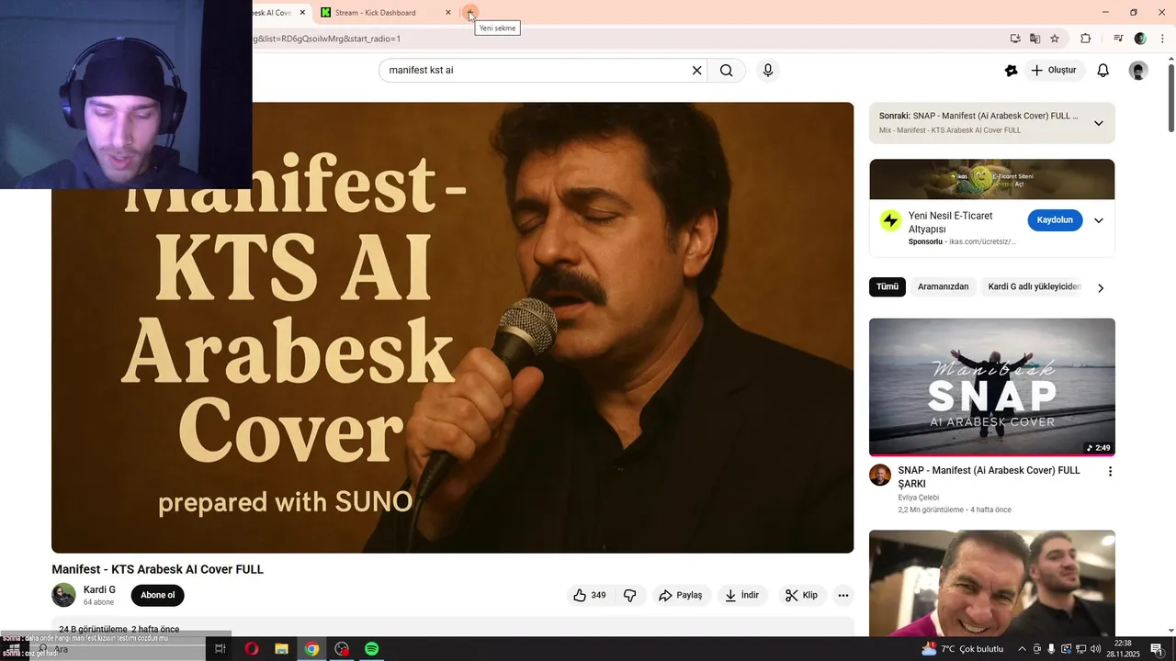Screen dimensions: 1176x661
Task: Click system tray microphone icon
Action: [x=1051, y=649]
